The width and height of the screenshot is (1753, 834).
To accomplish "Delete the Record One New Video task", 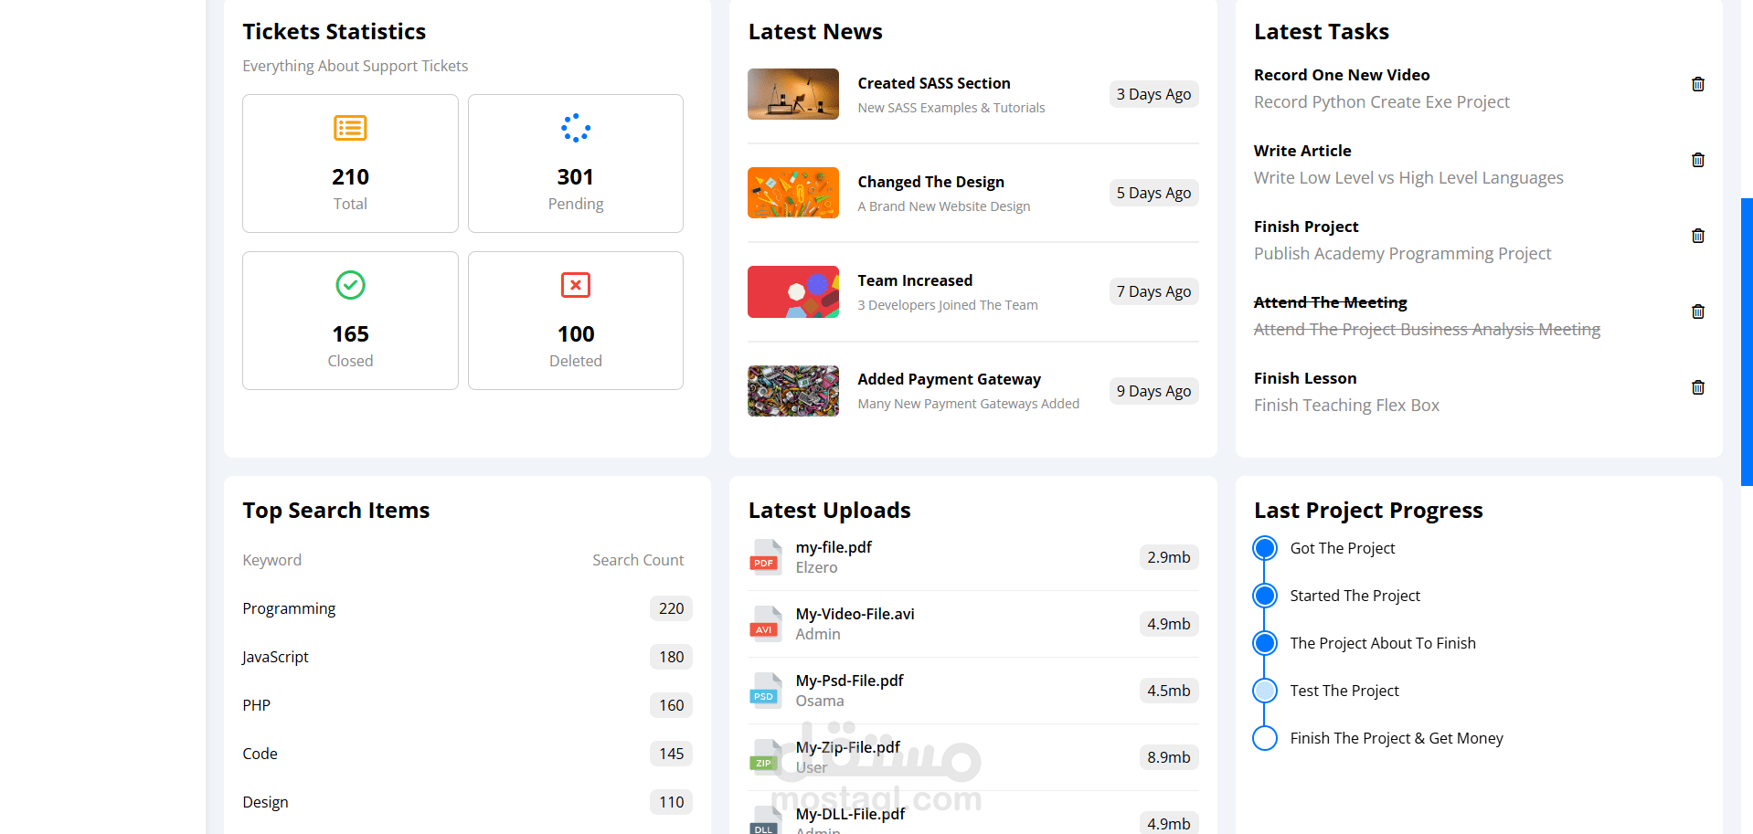I will 1697,84.
